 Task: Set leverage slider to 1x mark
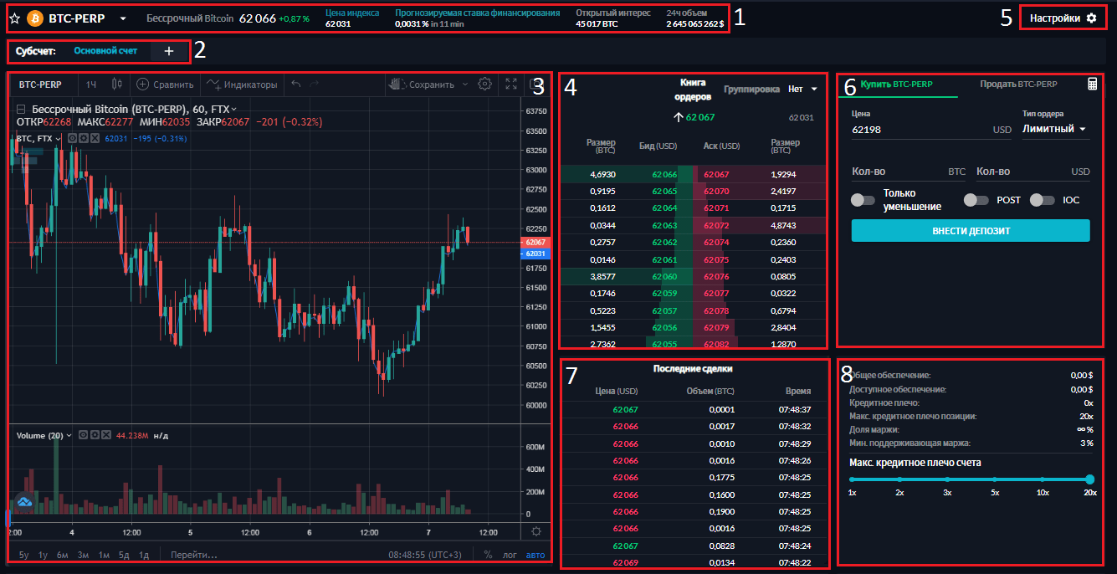[x=852, y=479]
